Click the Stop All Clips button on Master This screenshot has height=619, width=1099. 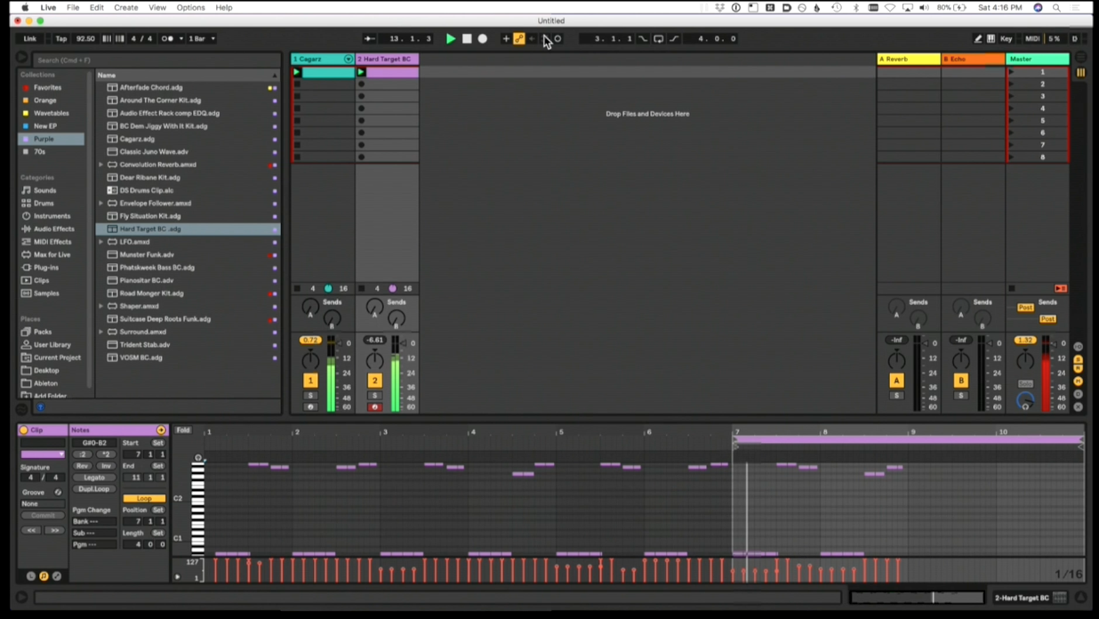coord(1012,288)
